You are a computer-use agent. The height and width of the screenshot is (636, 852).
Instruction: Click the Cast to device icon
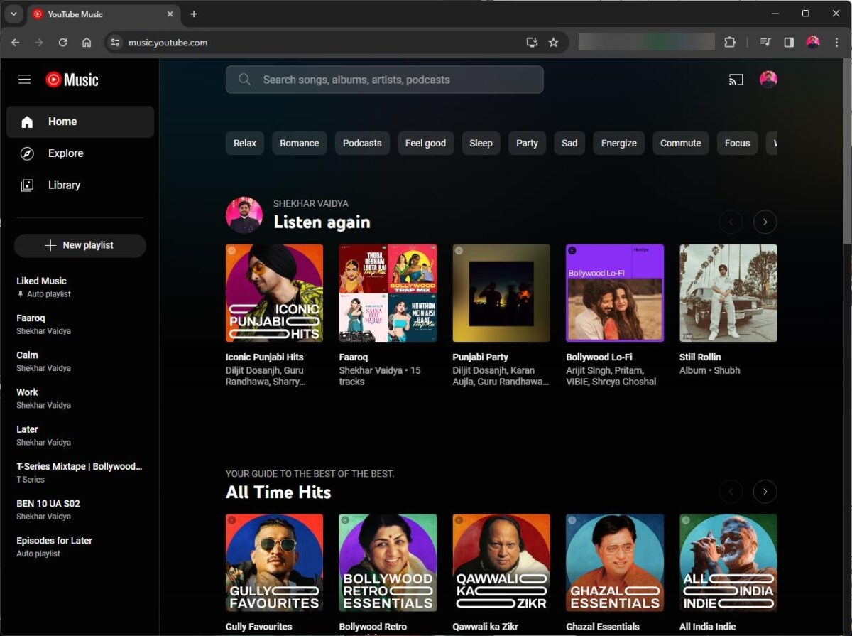tap(736, 80)
